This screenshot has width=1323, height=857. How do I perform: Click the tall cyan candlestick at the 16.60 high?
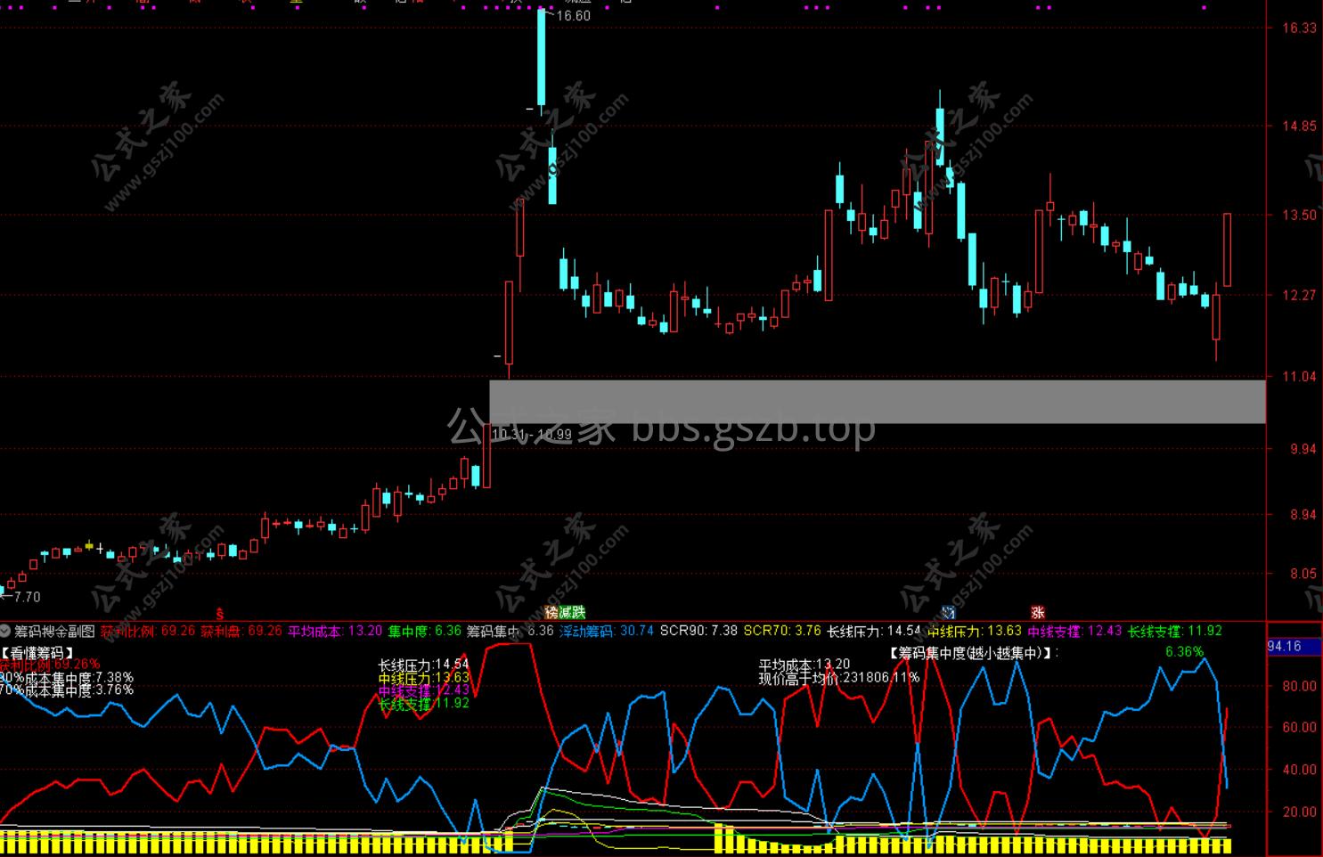pos(541,59)
